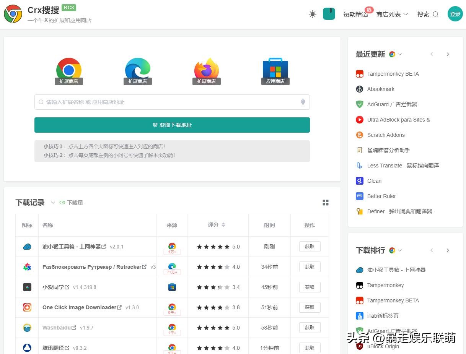Click the 获取下载地址 button
466x354 pixels.
[172, 125]
